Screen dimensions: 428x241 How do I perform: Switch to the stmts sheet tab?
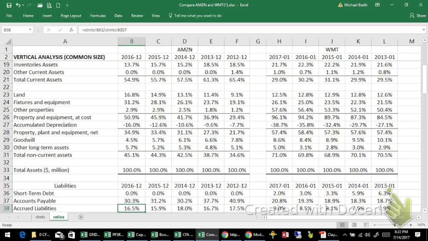[40, 217]
